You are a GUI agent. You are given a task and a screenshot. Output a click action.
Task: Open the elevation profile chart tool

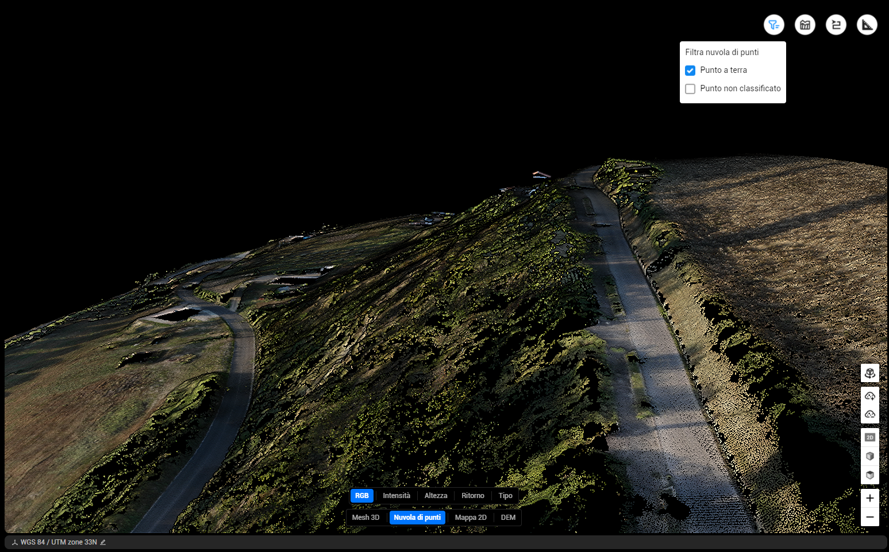coord(805,25)
